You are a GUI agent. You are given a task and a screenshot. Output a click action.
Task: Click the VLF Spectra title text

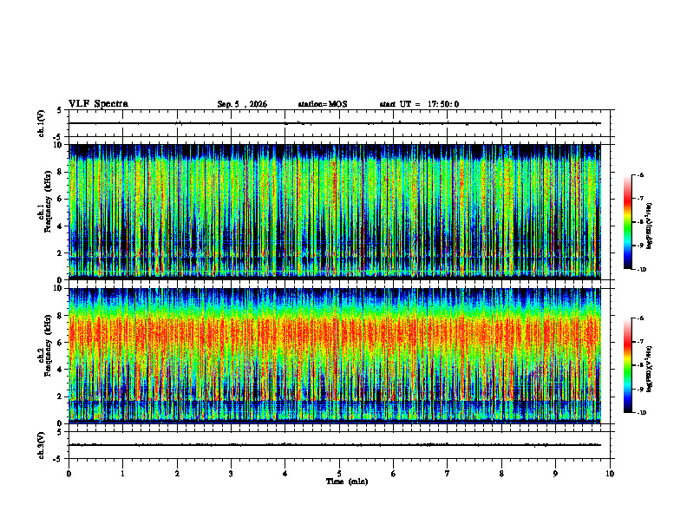point(98,104)
